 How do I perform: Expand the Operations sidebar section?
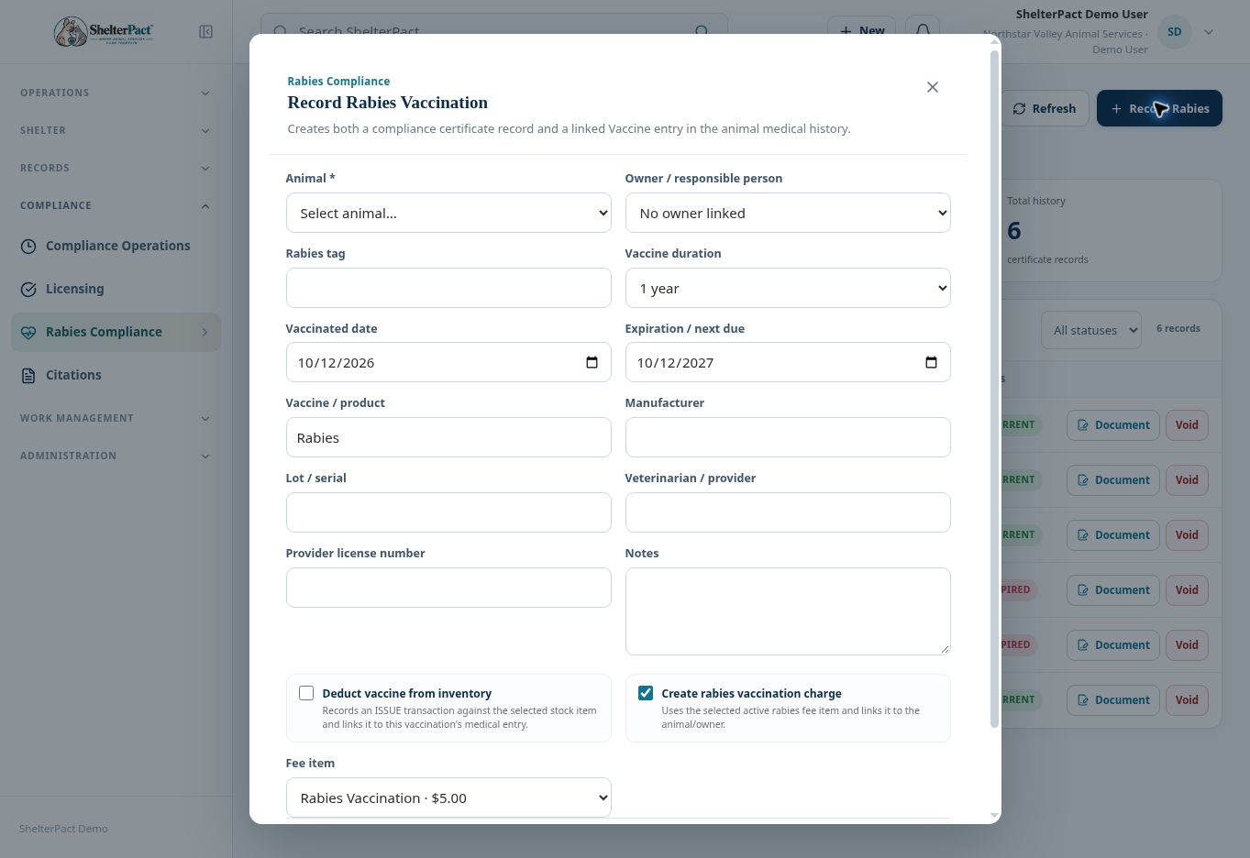tap(116, 93)
